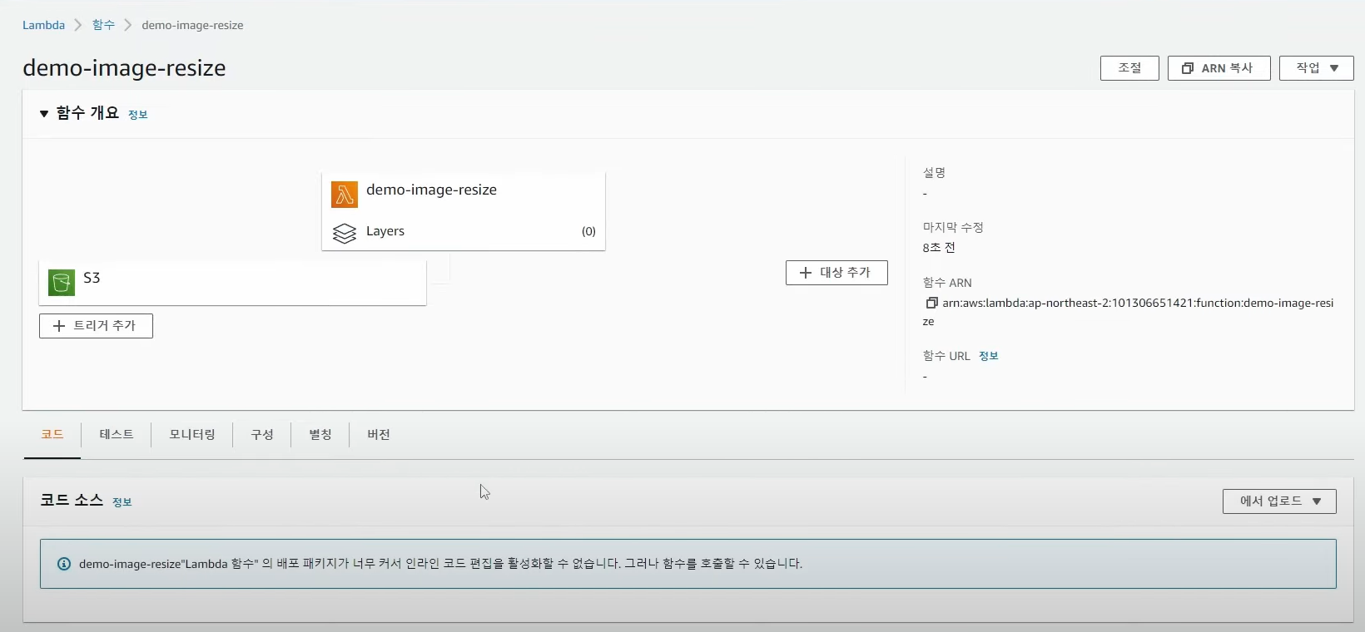
Task: Click the 대상 추가 button
Action: (836, 273)
